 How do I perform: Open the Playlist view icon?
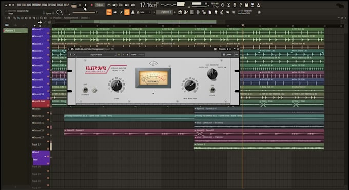(180, 12)
